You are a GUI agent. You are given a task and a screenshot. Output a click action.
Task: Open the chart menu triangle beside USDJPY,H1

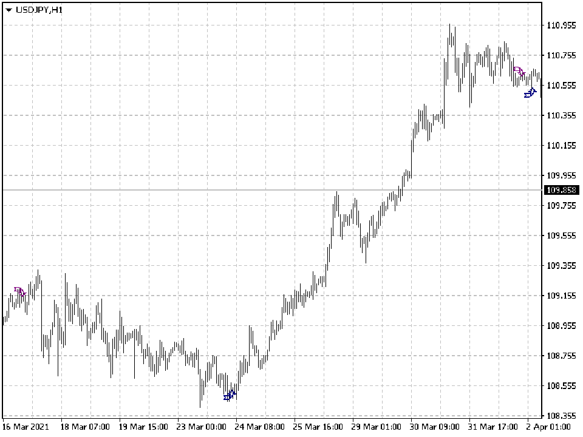tap(9, 10)
